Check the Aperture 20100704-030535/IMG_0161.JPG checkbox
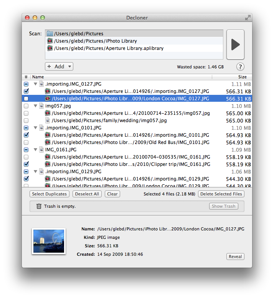274x298 pixels. click(x=26, y=157)
